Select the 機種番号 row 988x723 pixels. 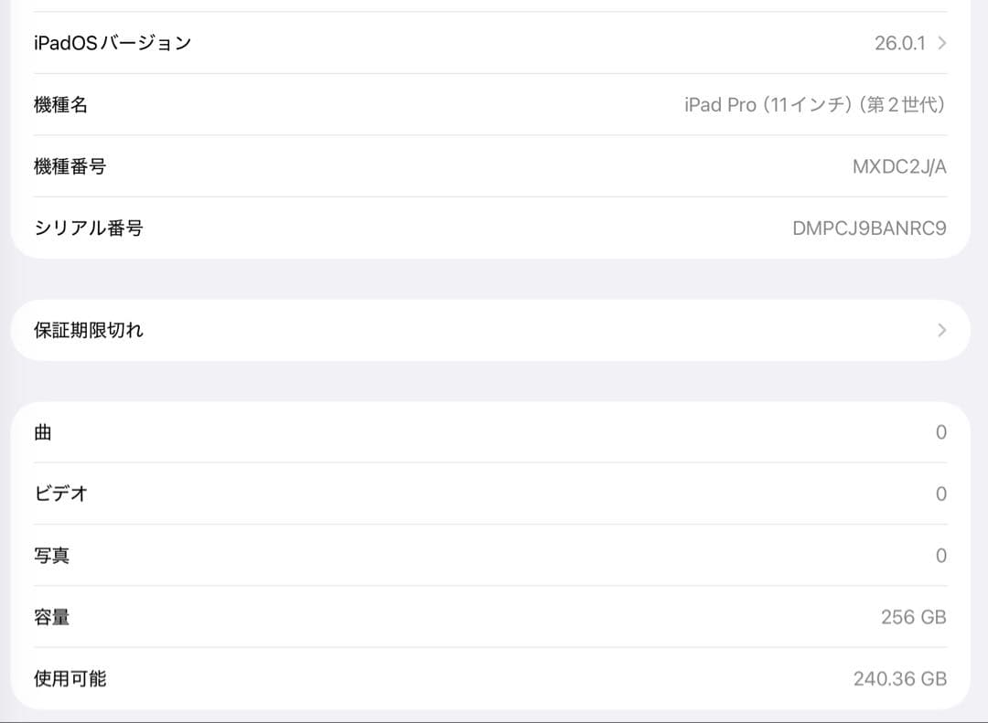pos(494,166)
